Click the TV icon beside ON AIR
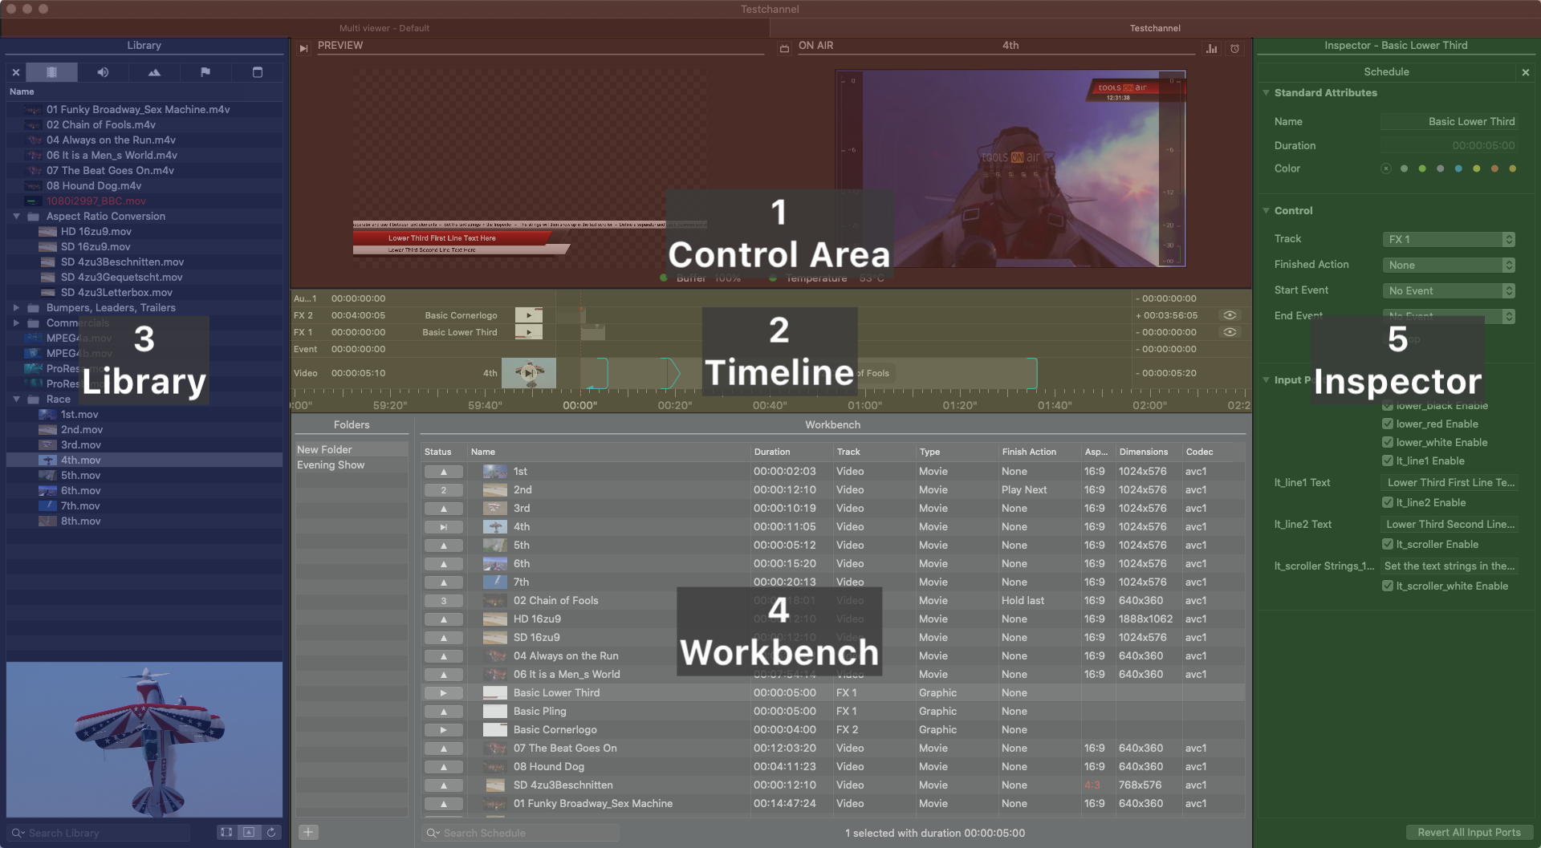Image resolution: width=1541 pixels, height=848 pixels. tap(784, 48)
